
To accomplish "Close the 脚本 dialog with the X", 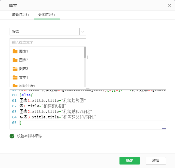I will click(169, 6).
